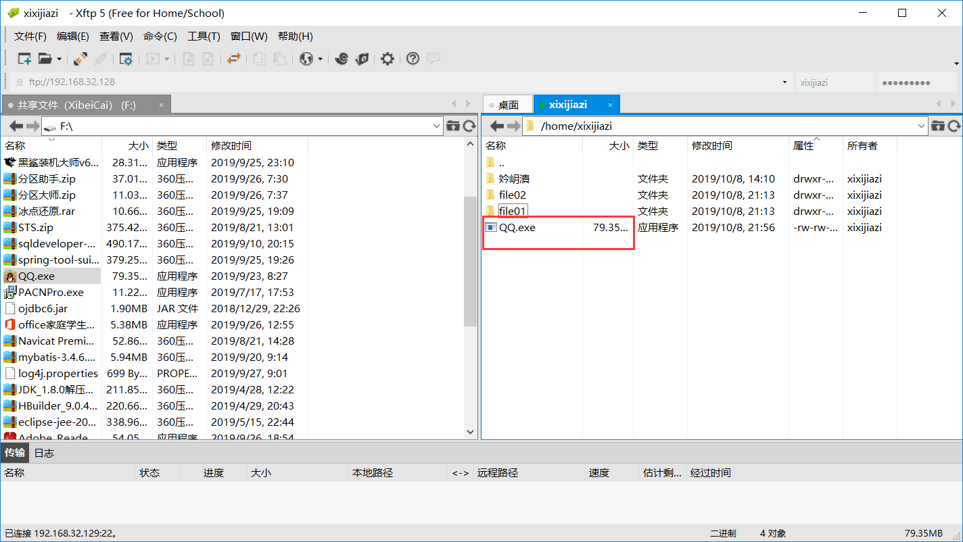
Task: Click Back arrow in local pane
Action: 16,126
